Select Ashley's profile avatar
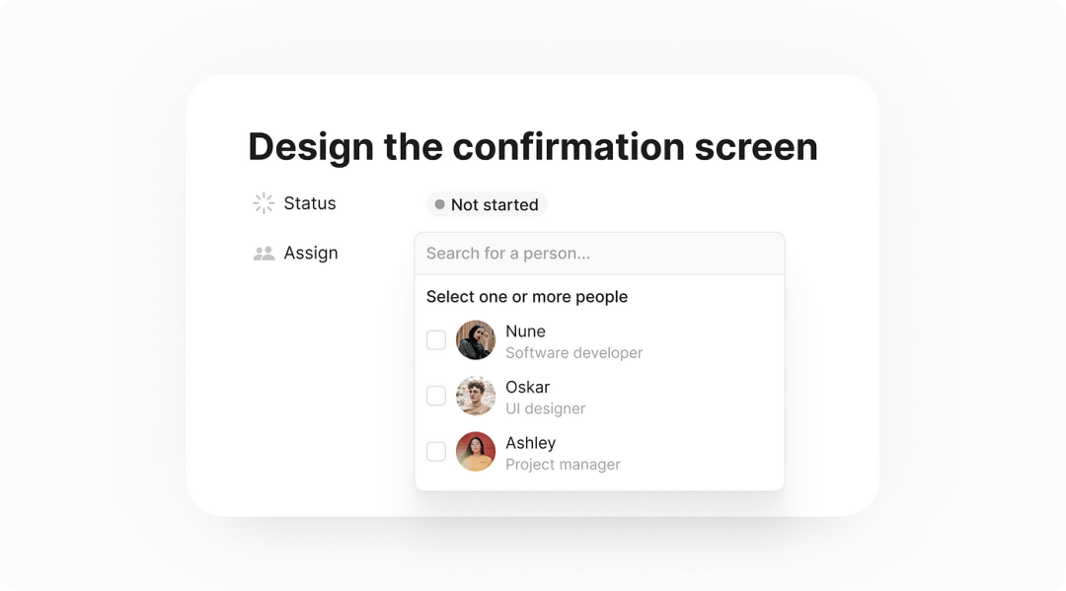Image resolution: width=1066 pixels, height=591 pixels. 475,452
